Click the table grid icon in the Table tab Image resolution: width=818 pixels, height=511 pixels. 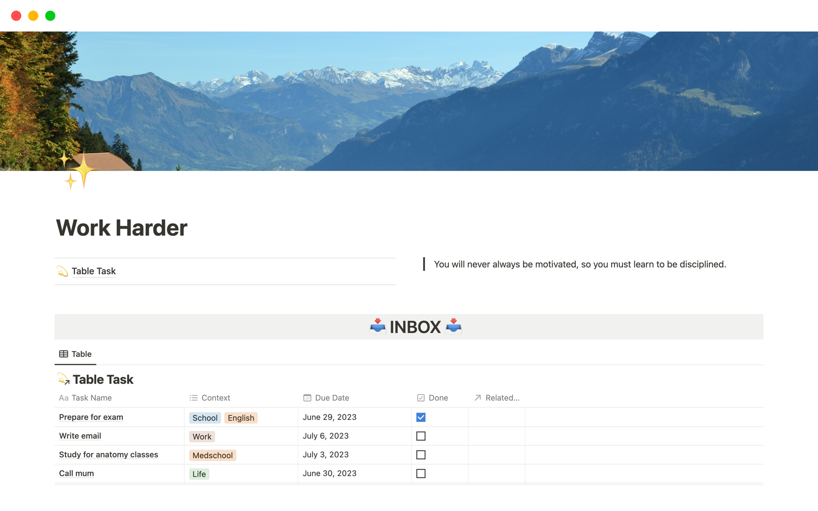pos(63,354)
